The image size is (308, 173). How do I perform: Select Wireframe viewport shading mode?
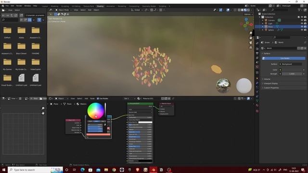click(x=239, y=10)
